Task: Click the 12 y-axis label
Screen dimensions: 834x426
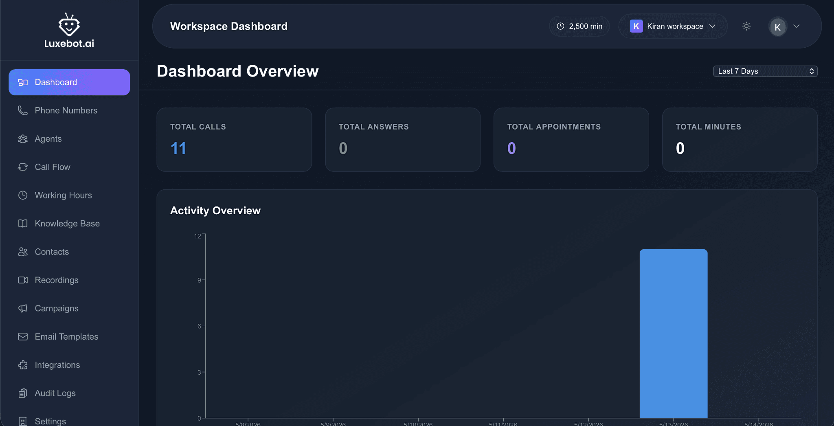Action: coord(198,236)
